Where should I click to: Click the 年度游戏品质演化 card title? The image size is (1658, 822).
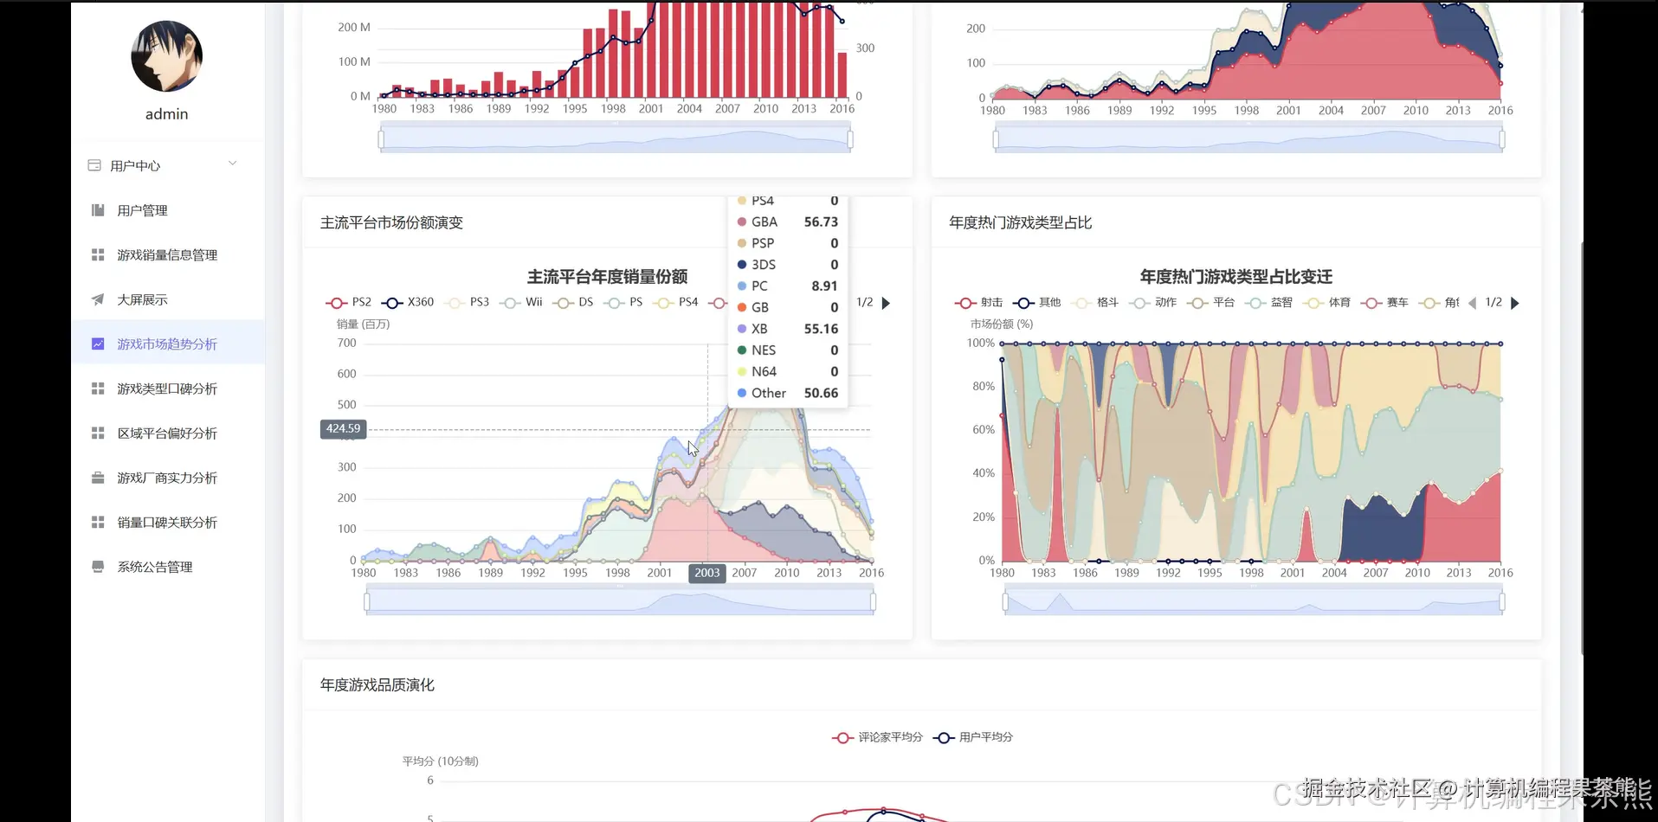[x=377, y=684]
